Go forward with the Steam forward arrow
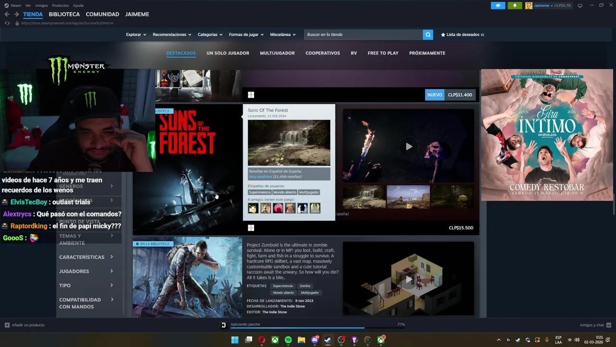This screenshot has height=347, width=616. click(x=16, y=14)
